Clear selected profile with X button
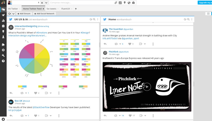Screen dimensions: 212x121 click(x=42, y=3)
